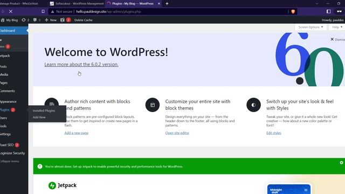Click the block themes layout icon
Screen dimensions: 345x194
(x=153, y=105)
